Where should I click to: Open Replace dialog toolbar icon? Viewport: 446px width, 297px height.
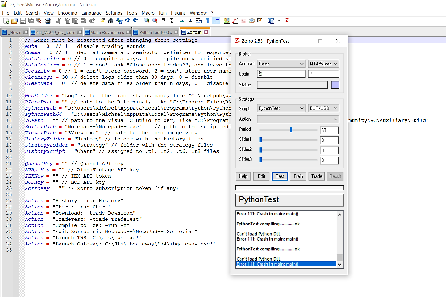click(x=119, y=21)
